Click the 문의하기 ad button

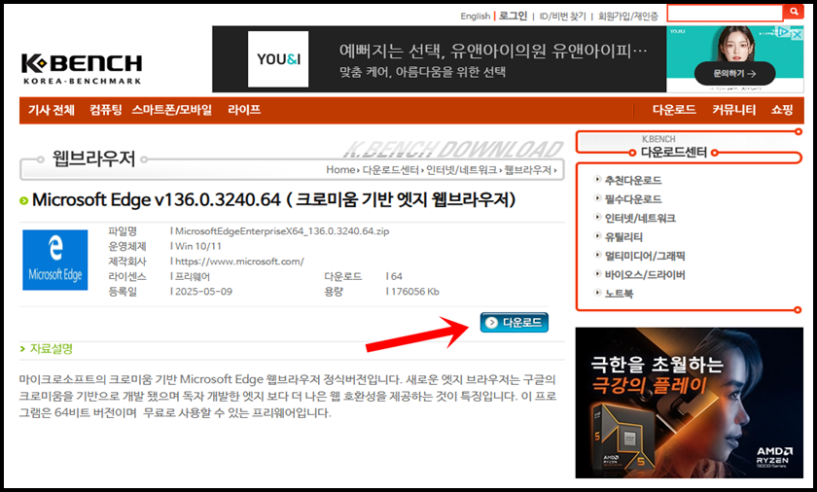pyautogui.click(x=734, y=73)
